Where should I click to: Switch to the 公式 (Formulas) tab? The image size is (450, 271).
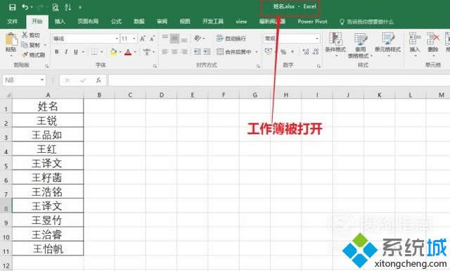[x=116, y=22]
